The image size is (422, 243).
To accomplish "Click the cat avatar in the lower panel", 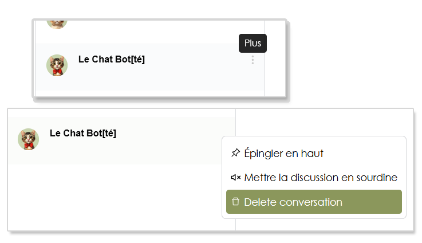I will 29,139.
